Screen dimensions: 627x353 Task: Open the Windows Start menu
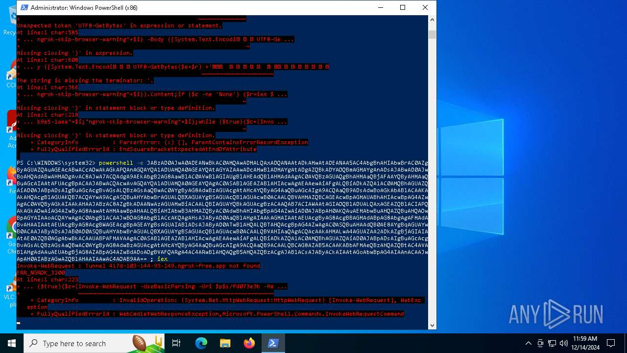tap(11, 343)
